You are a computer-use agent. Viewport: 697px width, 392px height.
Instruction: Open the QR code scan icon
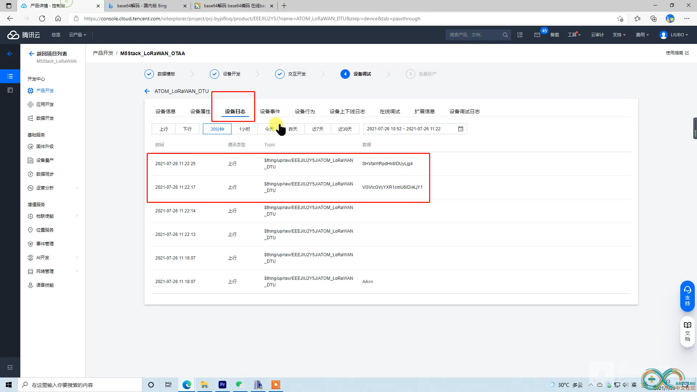pyautogui.click(x=520, y=35)
